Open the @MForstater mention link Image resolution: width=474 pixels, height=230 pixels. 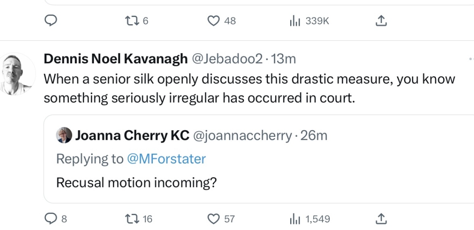(166, 159)
